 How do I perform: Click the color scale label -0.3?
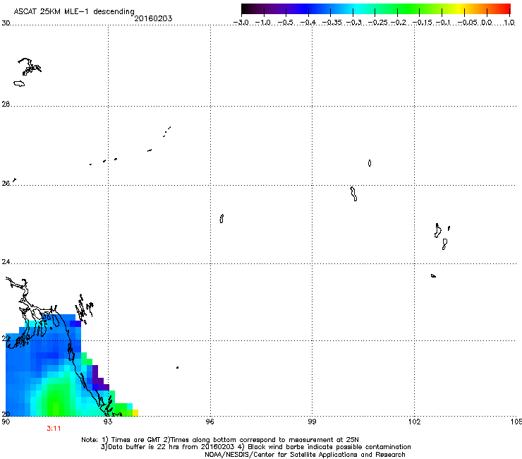click(x=354, y=23)
